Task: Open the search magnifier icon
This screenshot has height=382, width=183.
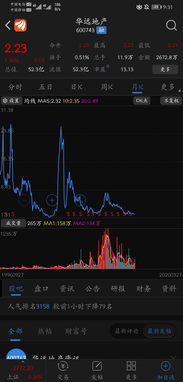Action: [x=171, y=25]
